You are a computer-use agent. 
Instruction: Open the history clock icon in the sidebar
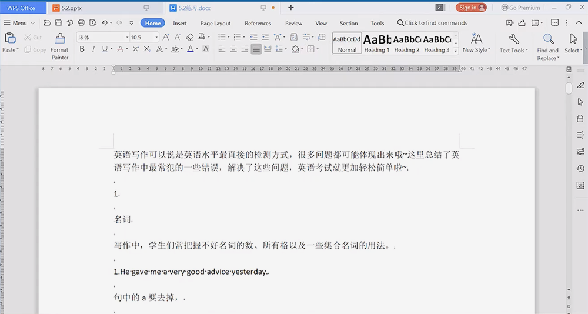[x=580, y=168]
